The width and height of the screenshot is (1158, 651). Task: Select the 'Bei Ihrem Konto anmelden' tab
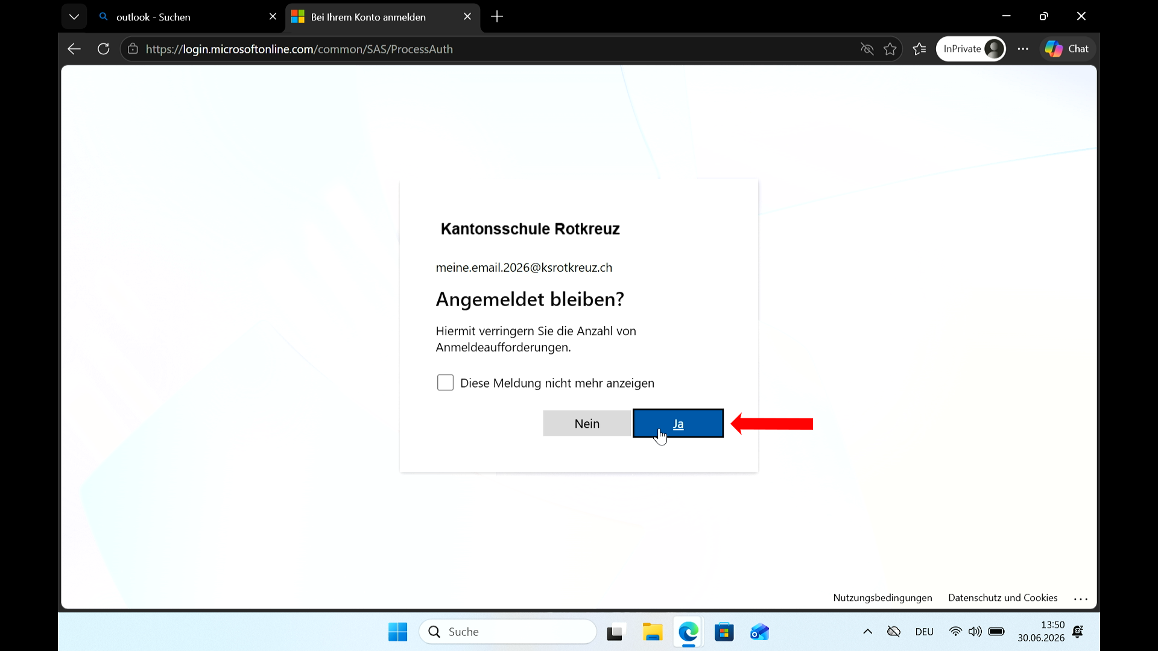tap(382, 17)
